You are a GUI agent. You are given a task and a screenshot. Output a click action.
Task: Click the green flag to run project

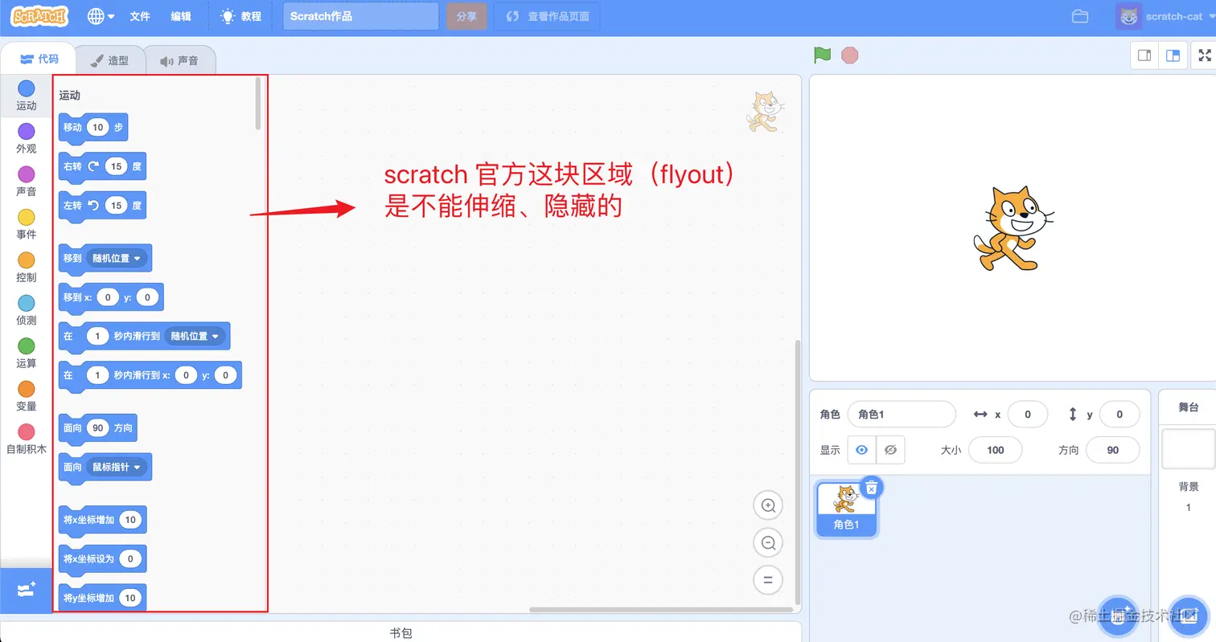821,55
